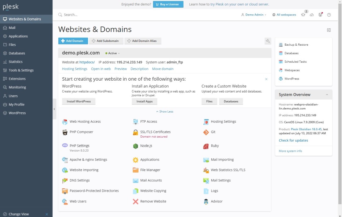Open All webspaces selector
Screen dimensions: 342x217
pos(284,15)
